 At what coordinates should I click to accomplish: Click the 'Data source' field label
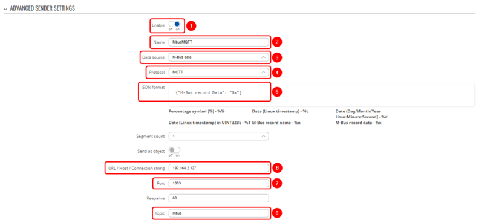[154, 57]
